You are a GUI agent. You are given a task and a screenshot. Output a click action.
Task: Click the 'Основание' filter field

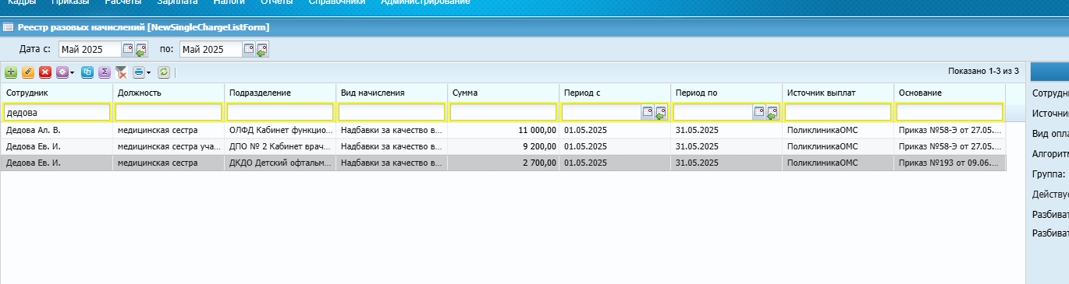pos(950,112)
